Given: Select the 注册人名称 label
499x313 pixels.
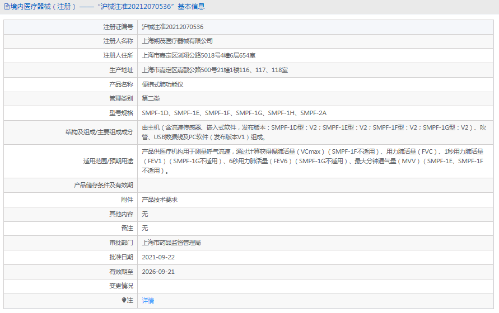Looking at the screenshot, I should (118, 41).
